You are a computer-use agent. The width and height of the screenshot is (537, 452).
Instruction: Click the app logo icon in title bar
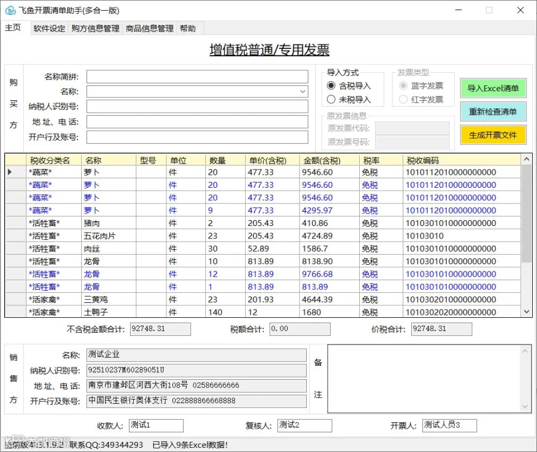coord(10,10)
